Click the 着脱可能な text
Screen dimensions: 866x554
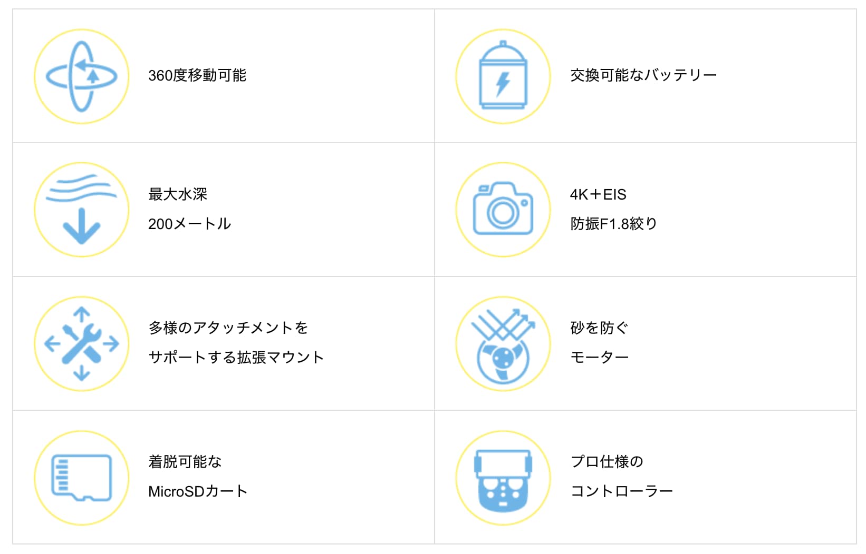pos(185,462)
